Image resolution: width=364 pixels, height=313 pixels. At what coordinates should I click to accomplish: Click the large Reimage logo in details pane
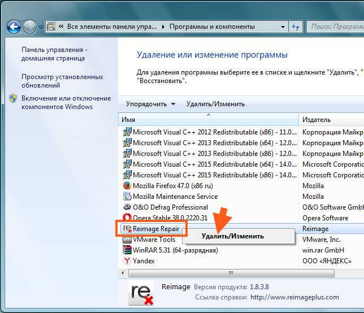pyautogui.click(x=141, y=293)
